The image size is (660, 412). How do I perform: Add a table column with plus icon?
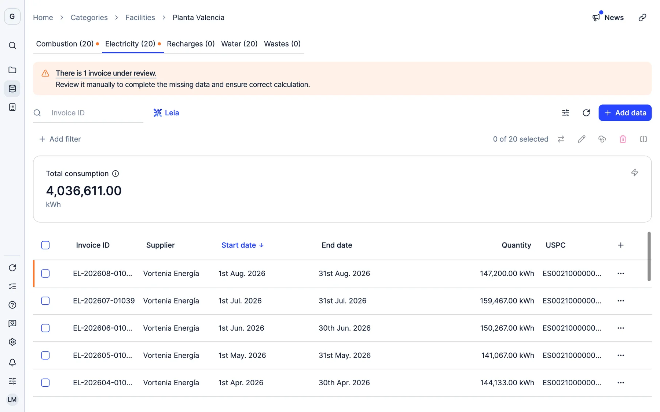pos(620,245)
